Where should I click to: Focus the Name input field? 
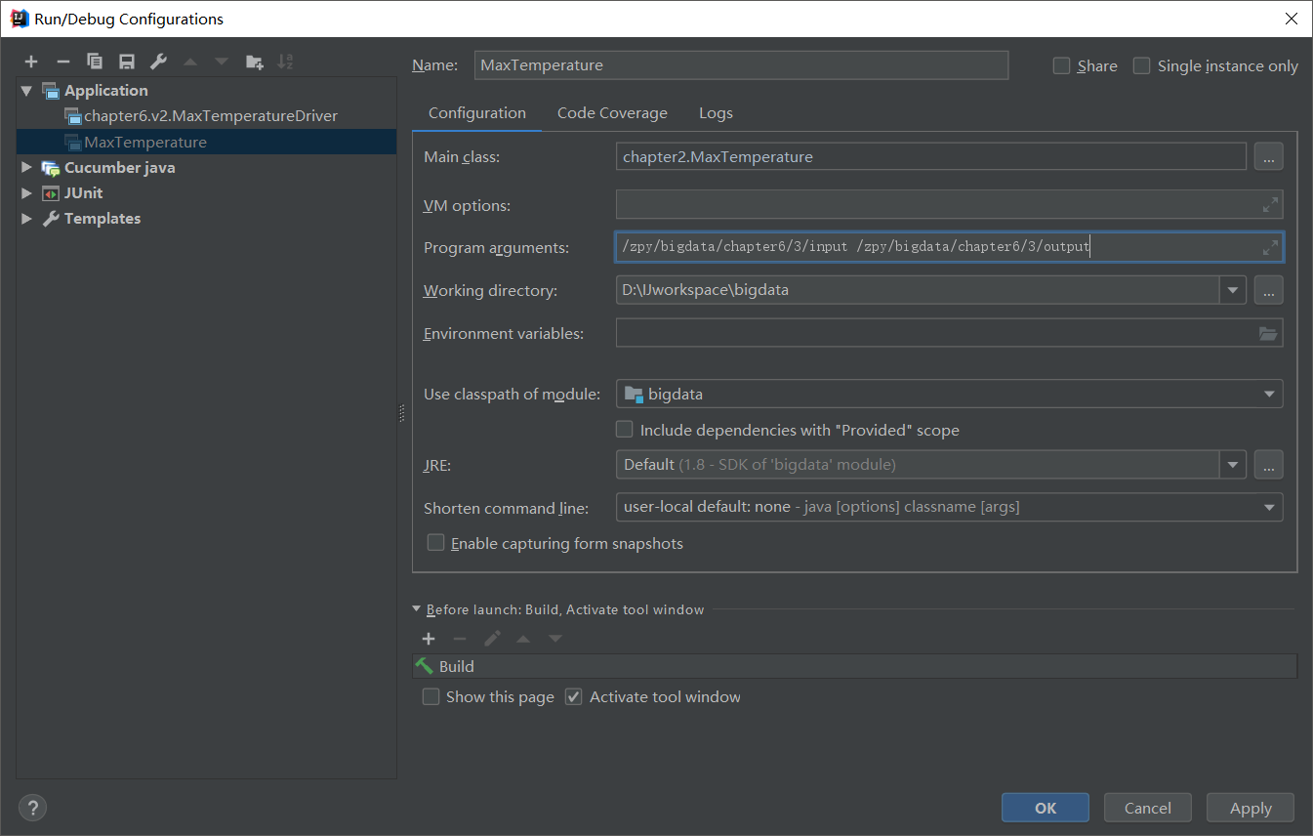click(x=741, y=65)
